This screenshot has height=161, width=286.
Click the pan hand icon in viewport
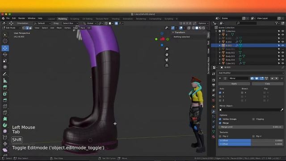(167, 55)
